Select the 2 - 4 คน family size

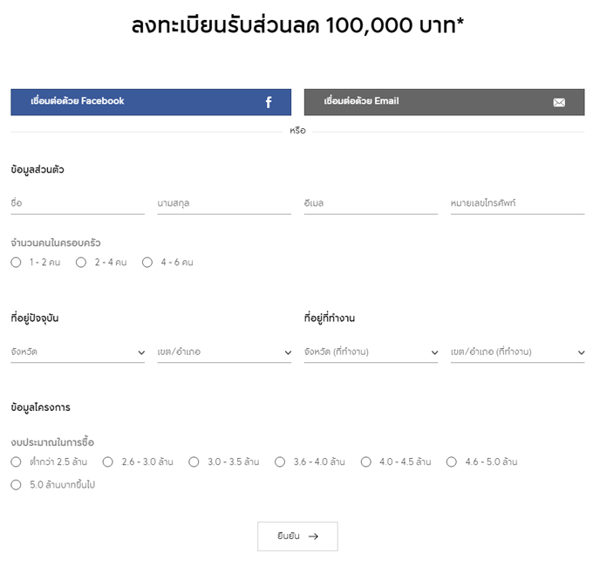pyautogui.click(x=81, y=262)
